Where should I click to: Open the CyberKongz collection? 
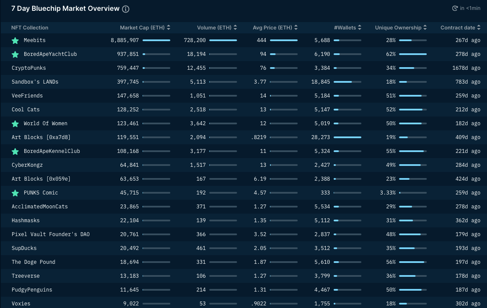point(27,165)
